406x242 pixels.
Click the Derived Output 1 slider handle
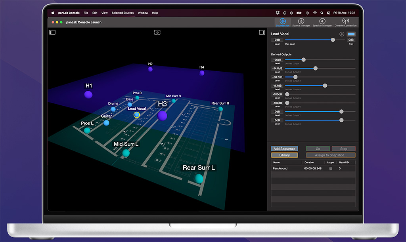(303, 60)
